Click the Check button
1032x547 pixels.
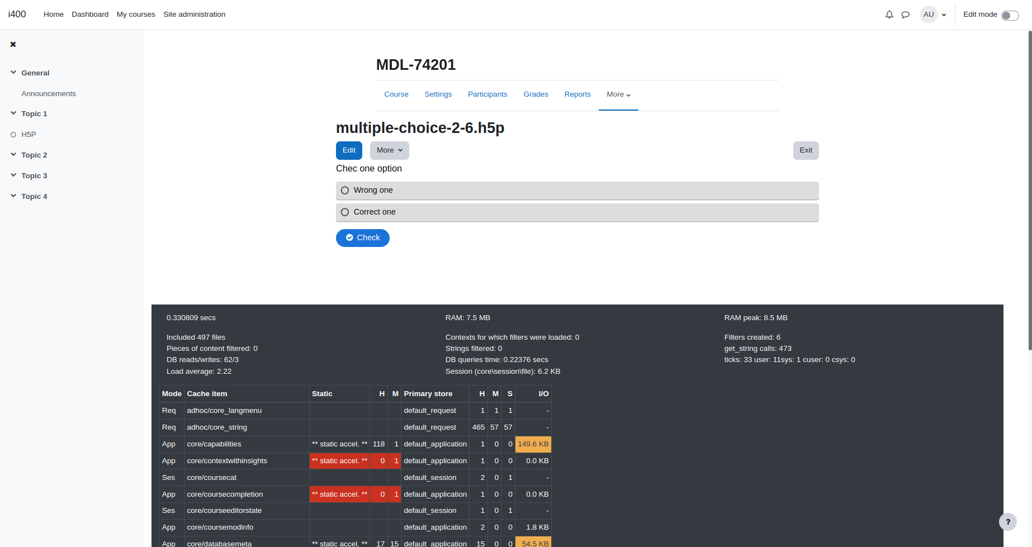tap(363, 238)
